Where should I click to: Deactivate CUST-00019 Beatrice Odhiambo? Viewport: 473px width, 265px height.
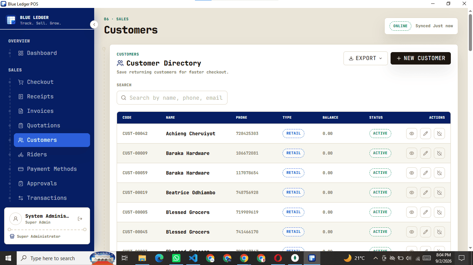[x=439, y=193]
